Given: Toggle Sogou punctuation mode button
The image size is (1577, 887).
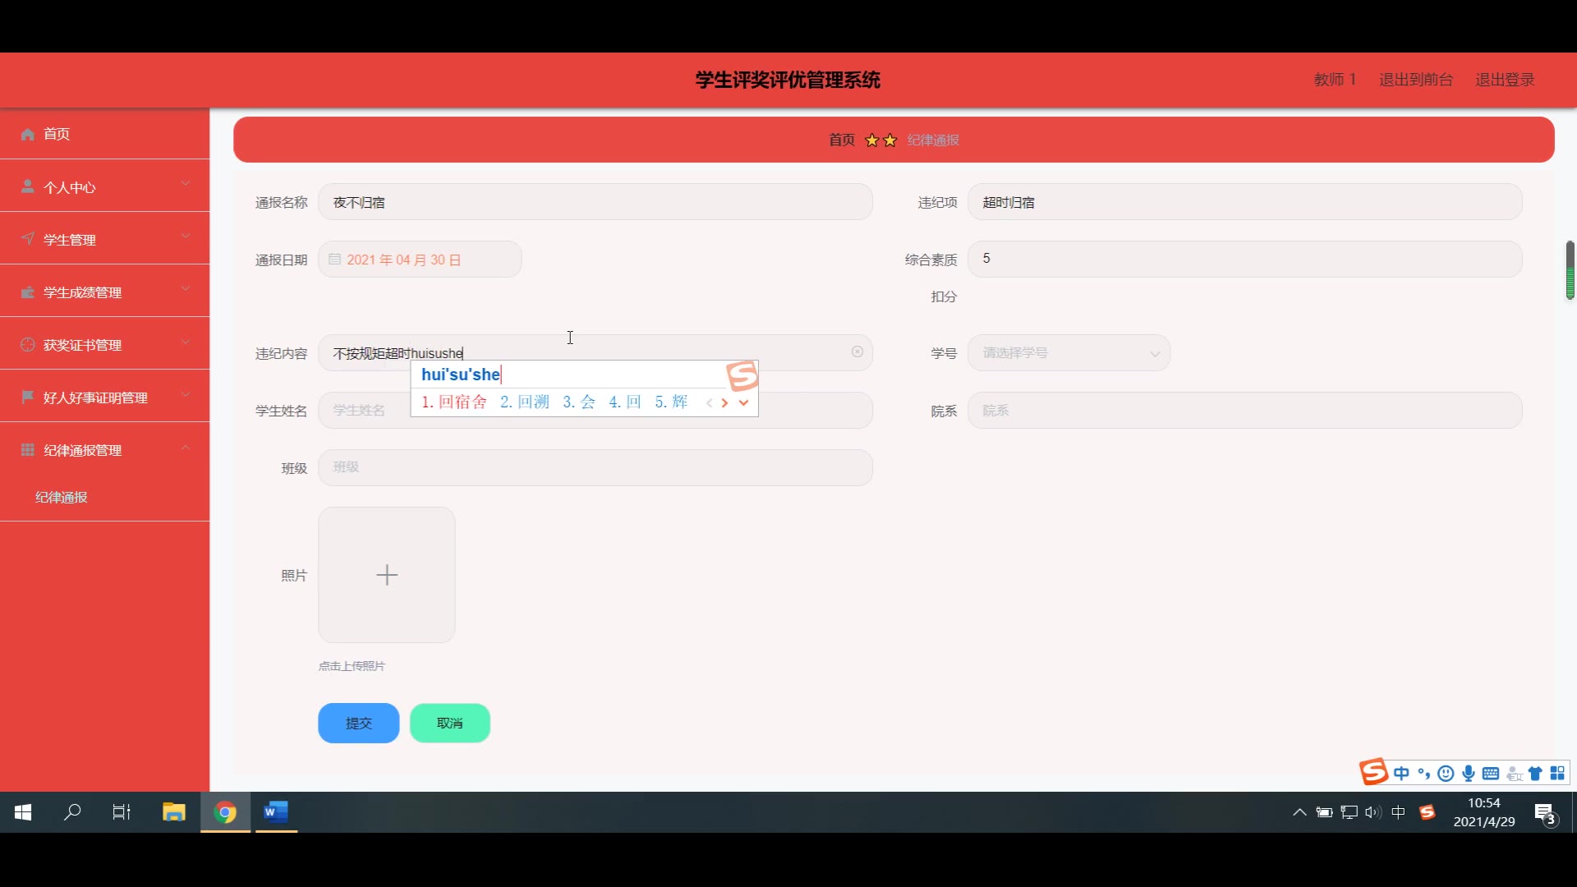Looking at the screenshot, I should point(1423,773).
